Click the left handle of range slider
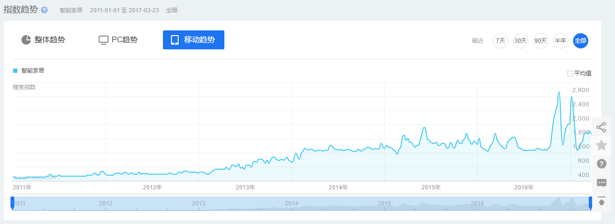The image size is (615, 224). tap(12, 203)
